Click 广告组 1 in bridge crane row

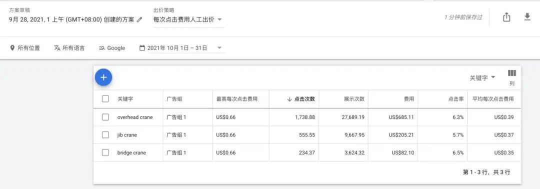click(x=176, y=152)
